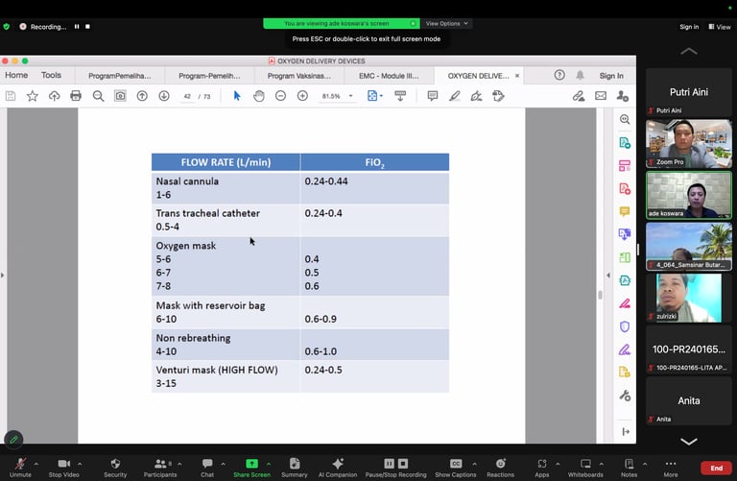This screenshot has width=737, height=481.
Task: Click Sign In in Acrobat
Action: pyautogui.click(x=611, y=76)
